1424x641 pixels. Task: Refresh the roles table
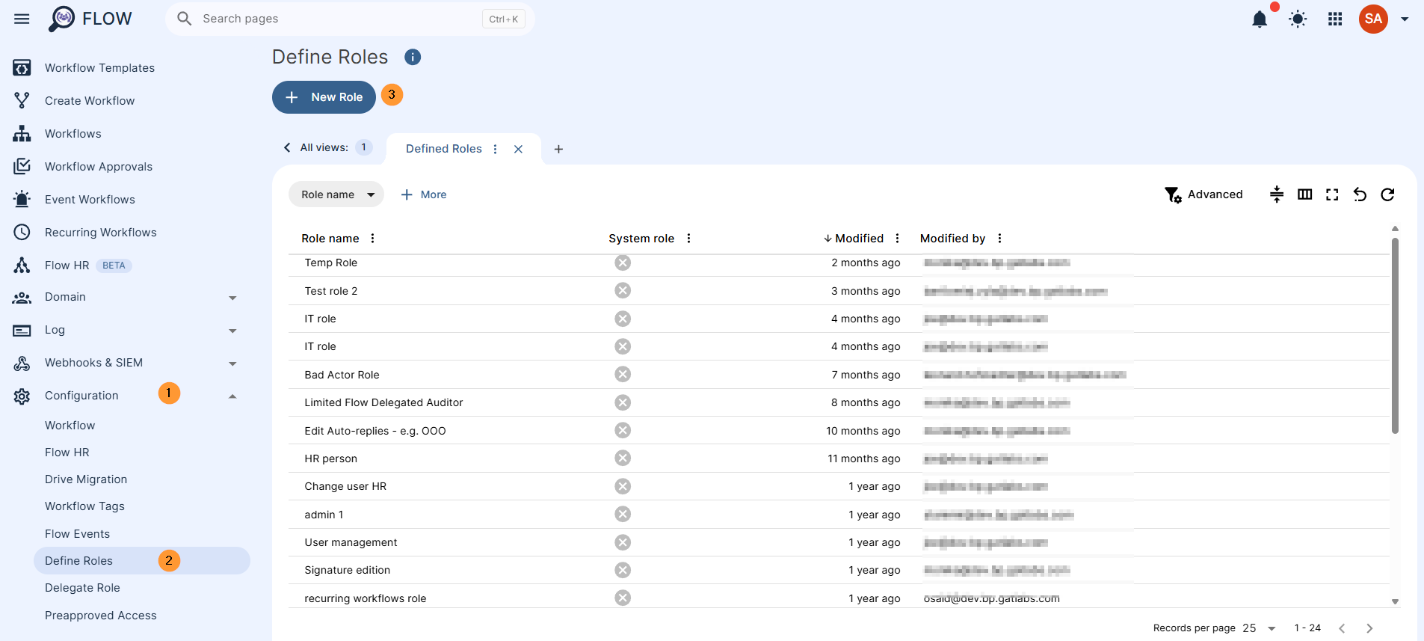1387,194
